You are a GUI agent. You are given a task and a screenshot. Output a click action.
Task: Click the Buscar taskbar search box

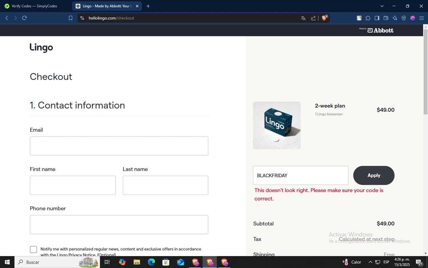[57, 262]
